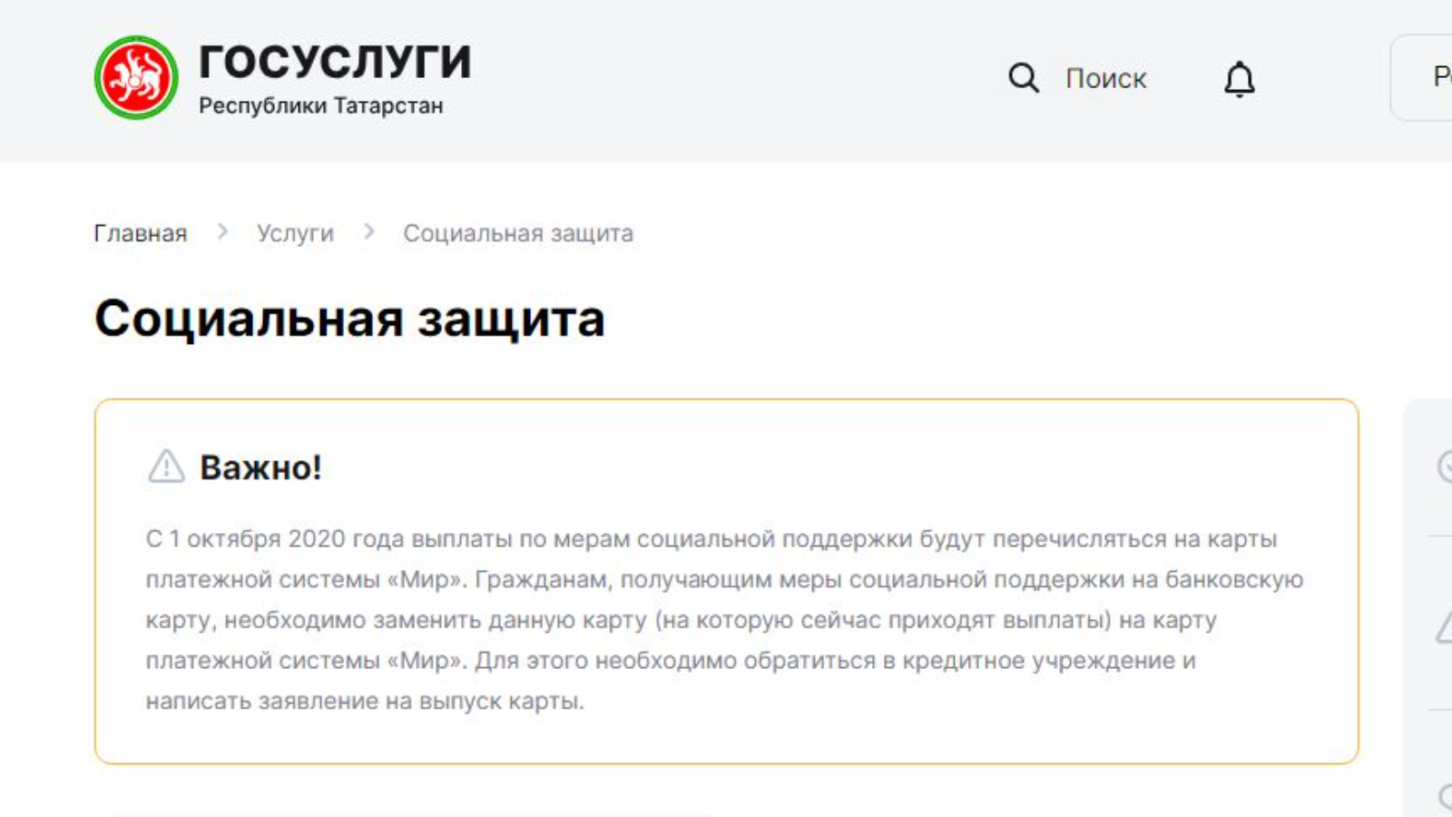Click the ГОСУСЛУГИ site title

335,62
